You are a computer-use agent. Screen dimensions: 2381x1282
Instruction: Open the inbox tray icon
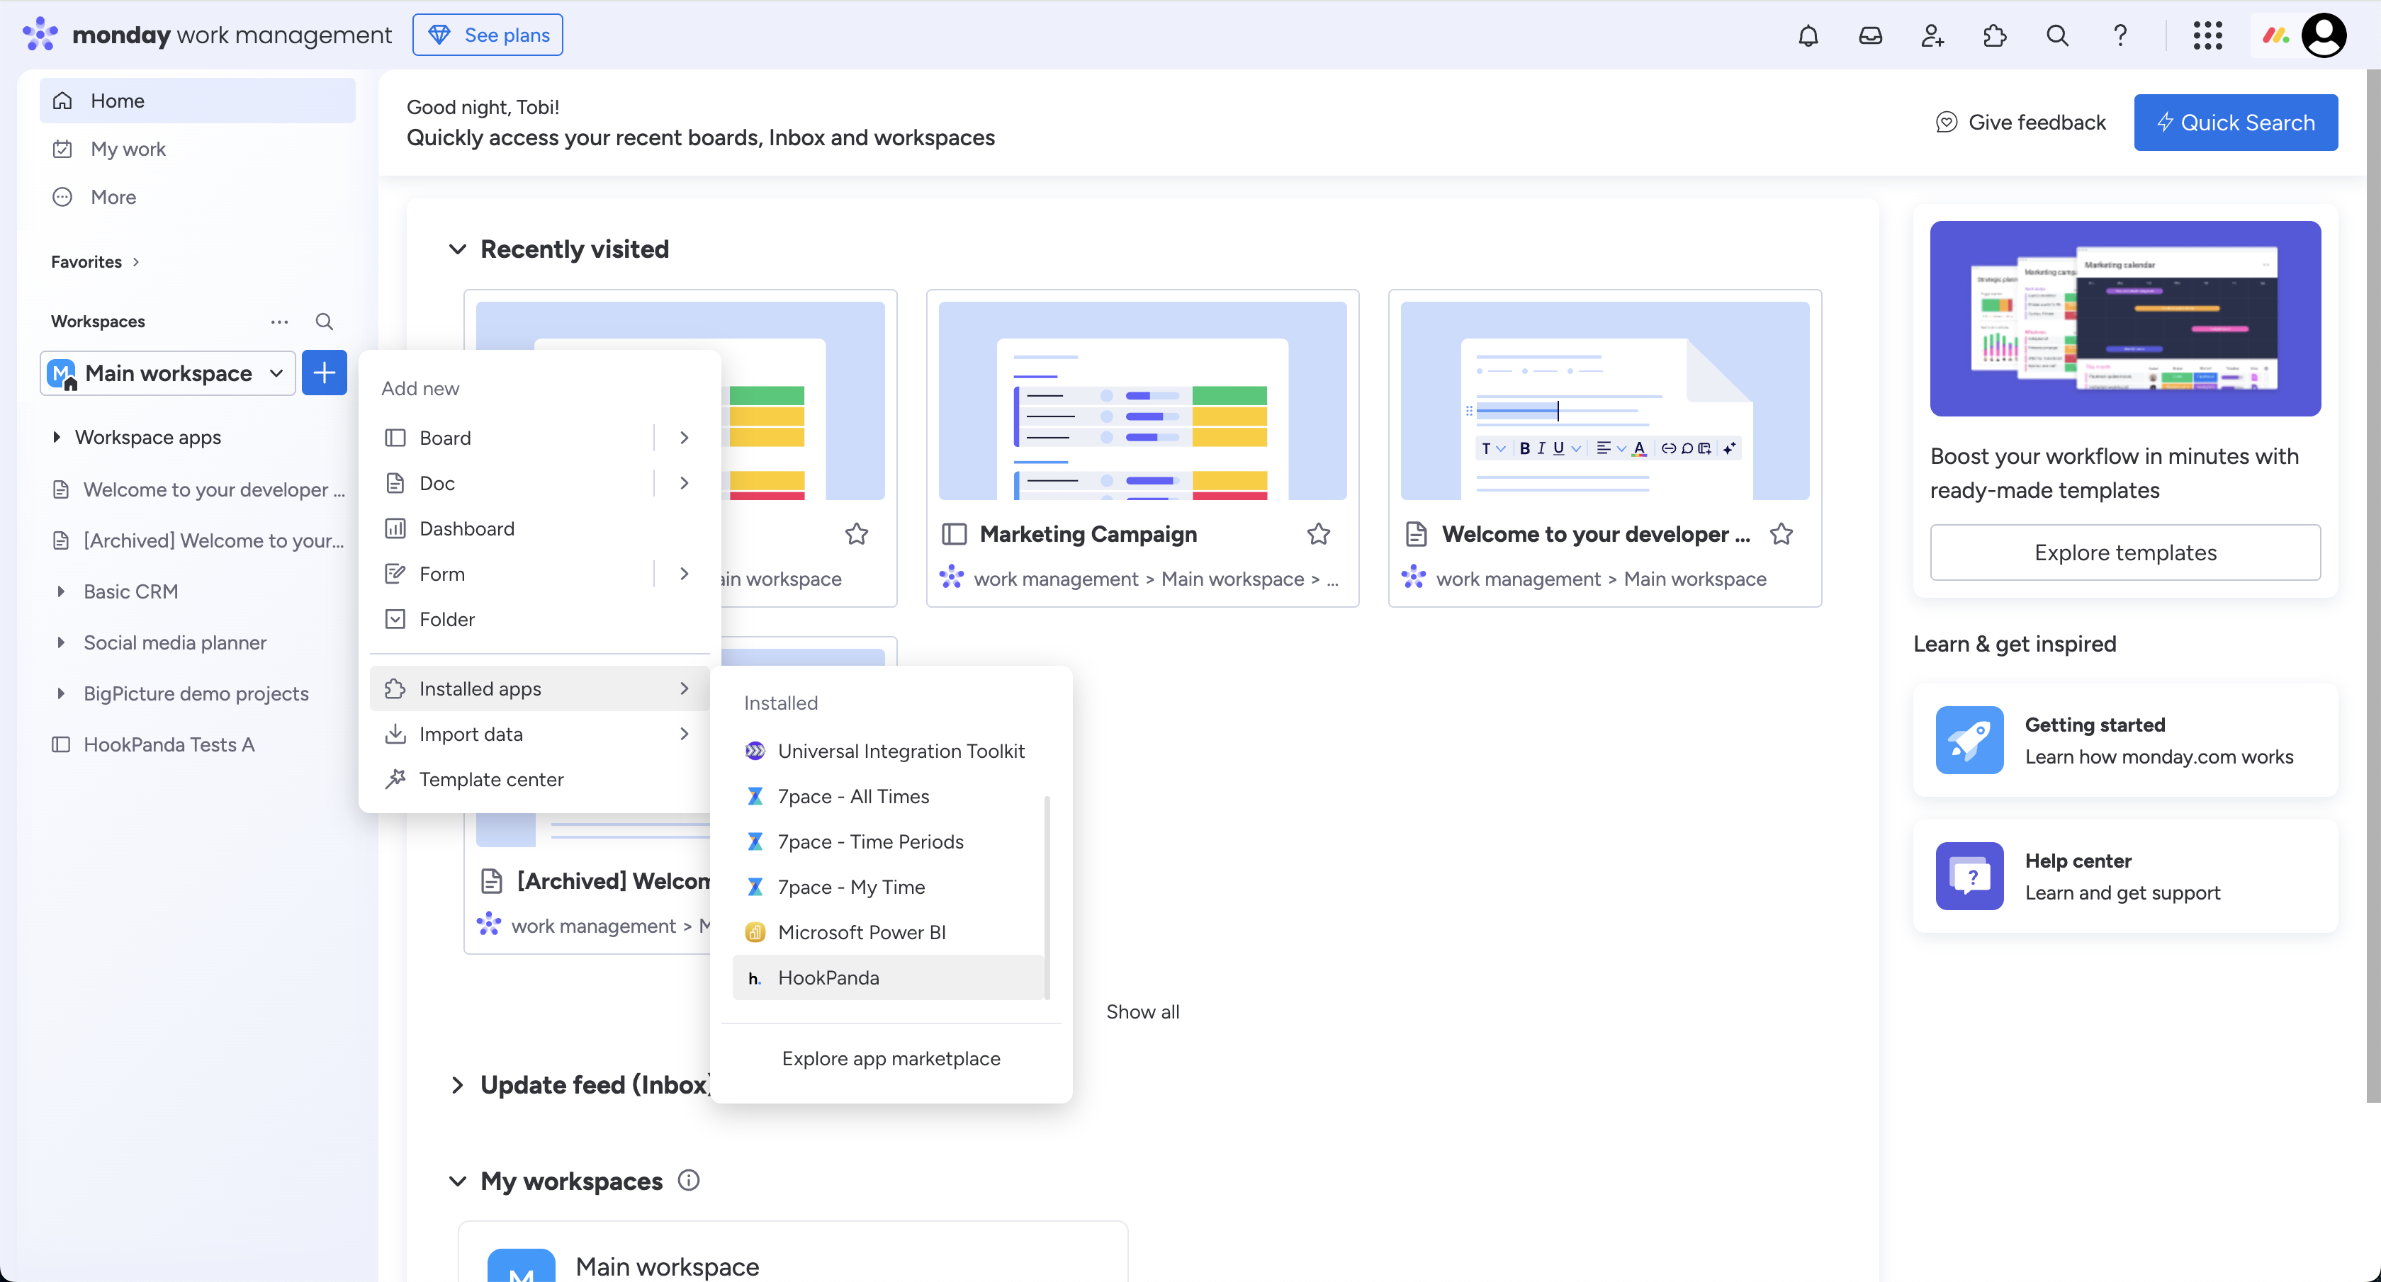pyautogui.click(x=1870, y=35)
